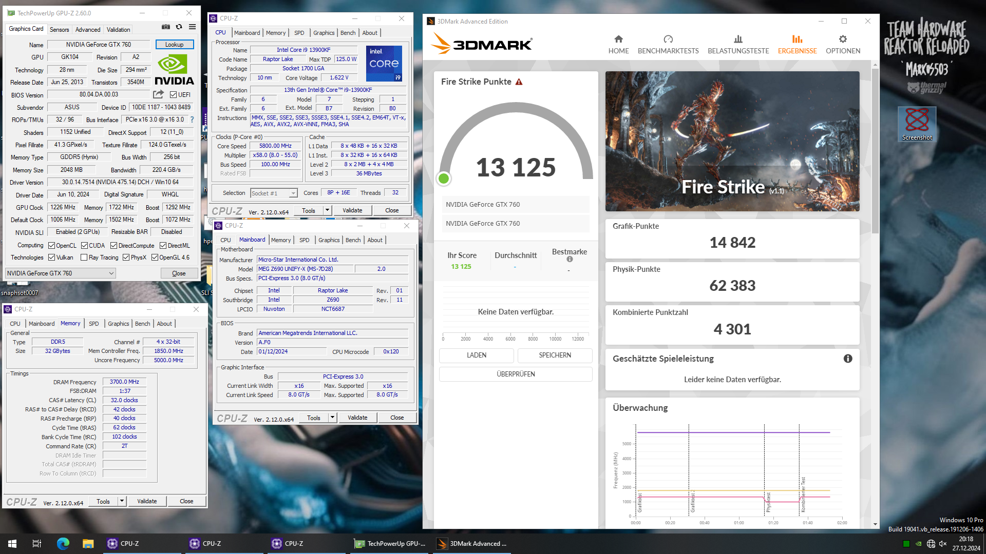
Task: Click the Fire Strike preview image
Action: (732, 141)
